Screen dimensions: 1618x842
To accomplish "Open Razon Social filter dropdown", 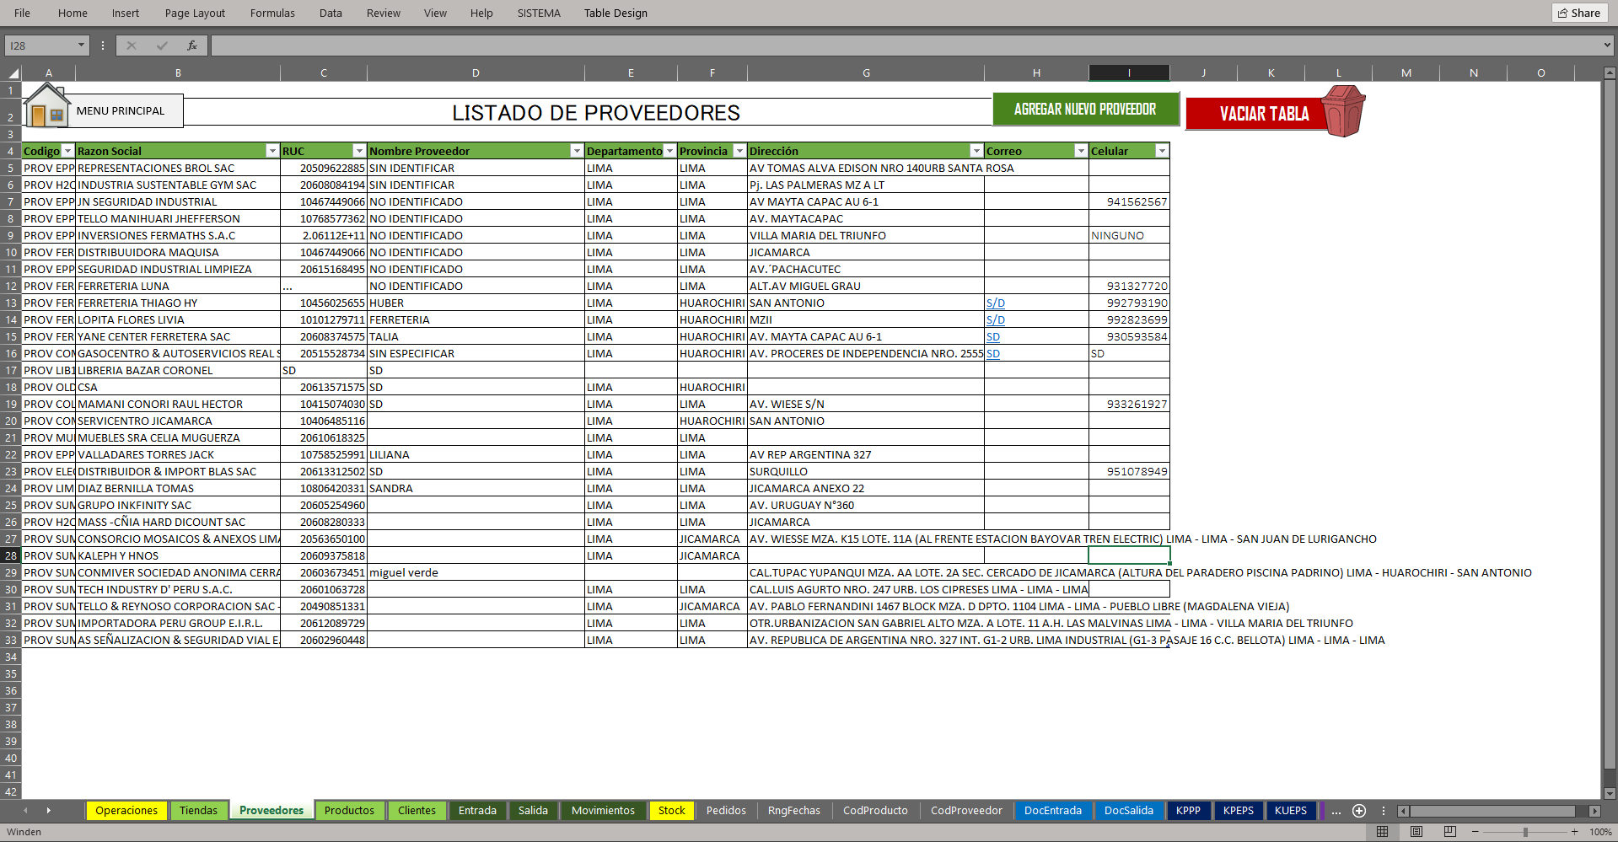I will 272,151.
